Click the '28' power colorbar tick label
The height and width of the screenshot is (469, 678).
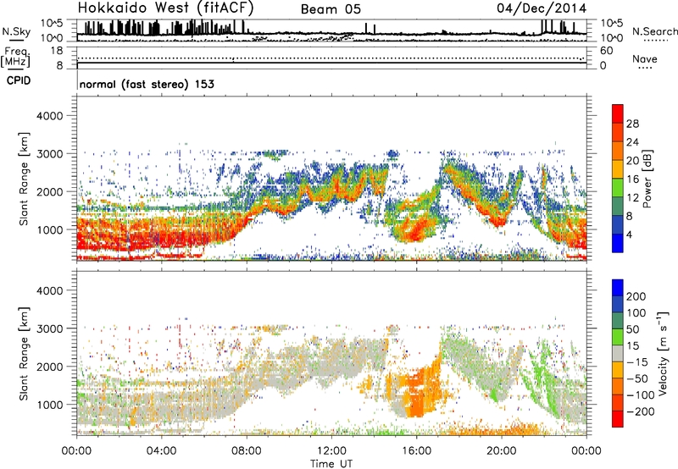[632, 124]
